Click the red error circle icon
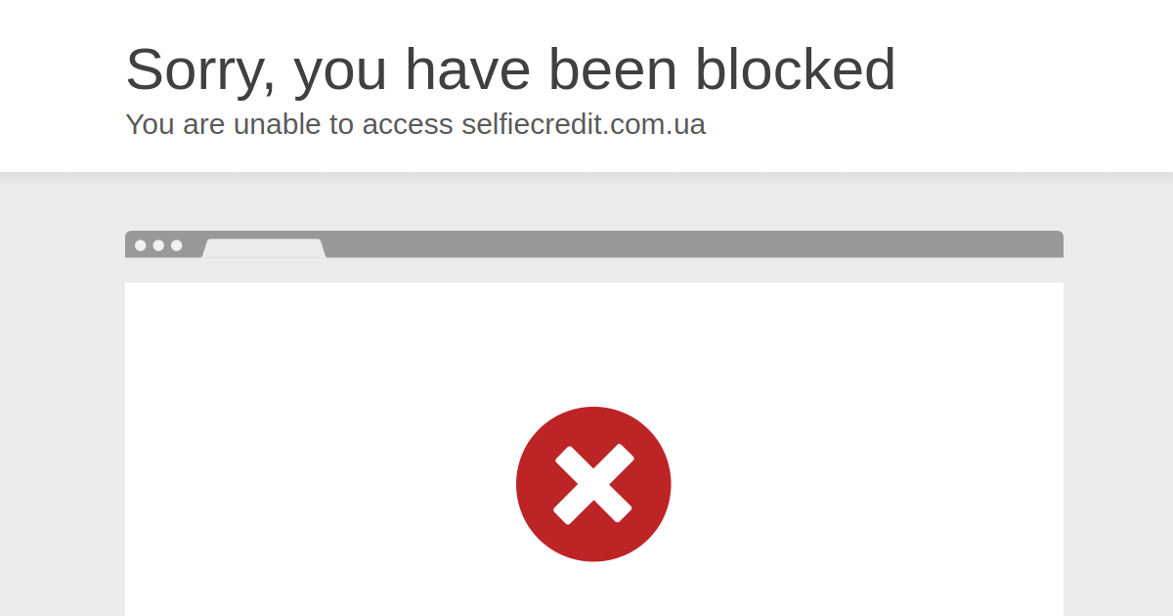1173x616 pixels. coord(593,484)
